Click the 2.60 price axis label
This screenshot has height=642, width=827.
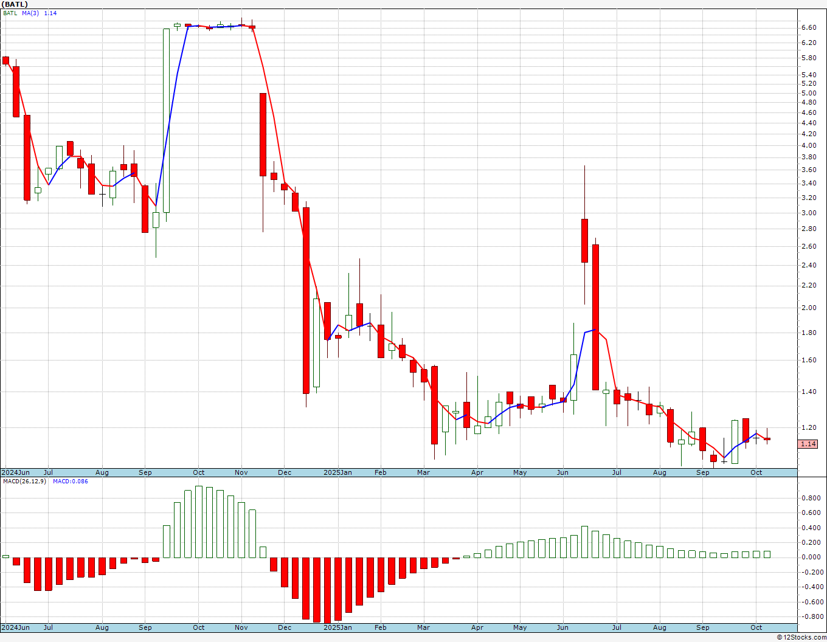(x=809, y=246)
